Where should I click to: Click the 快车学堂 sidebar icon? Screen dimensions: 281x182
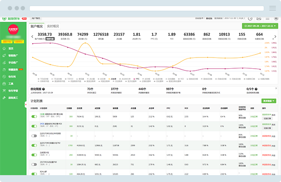pos(4,91)
